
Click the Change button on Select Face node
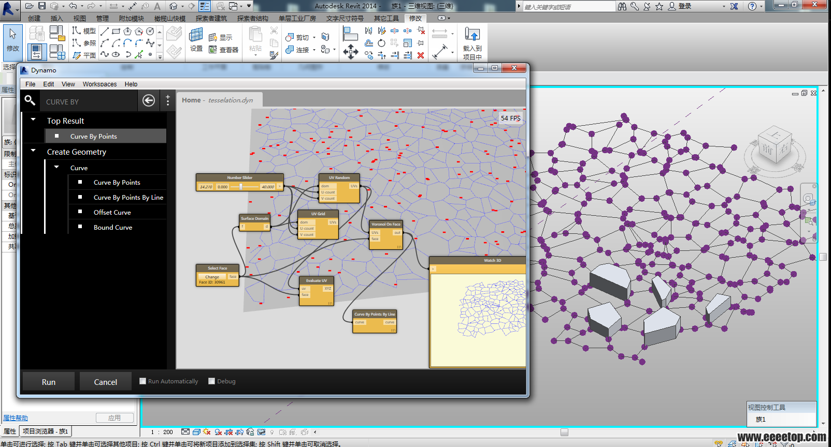pyautogui.click(x=212, y=277)
